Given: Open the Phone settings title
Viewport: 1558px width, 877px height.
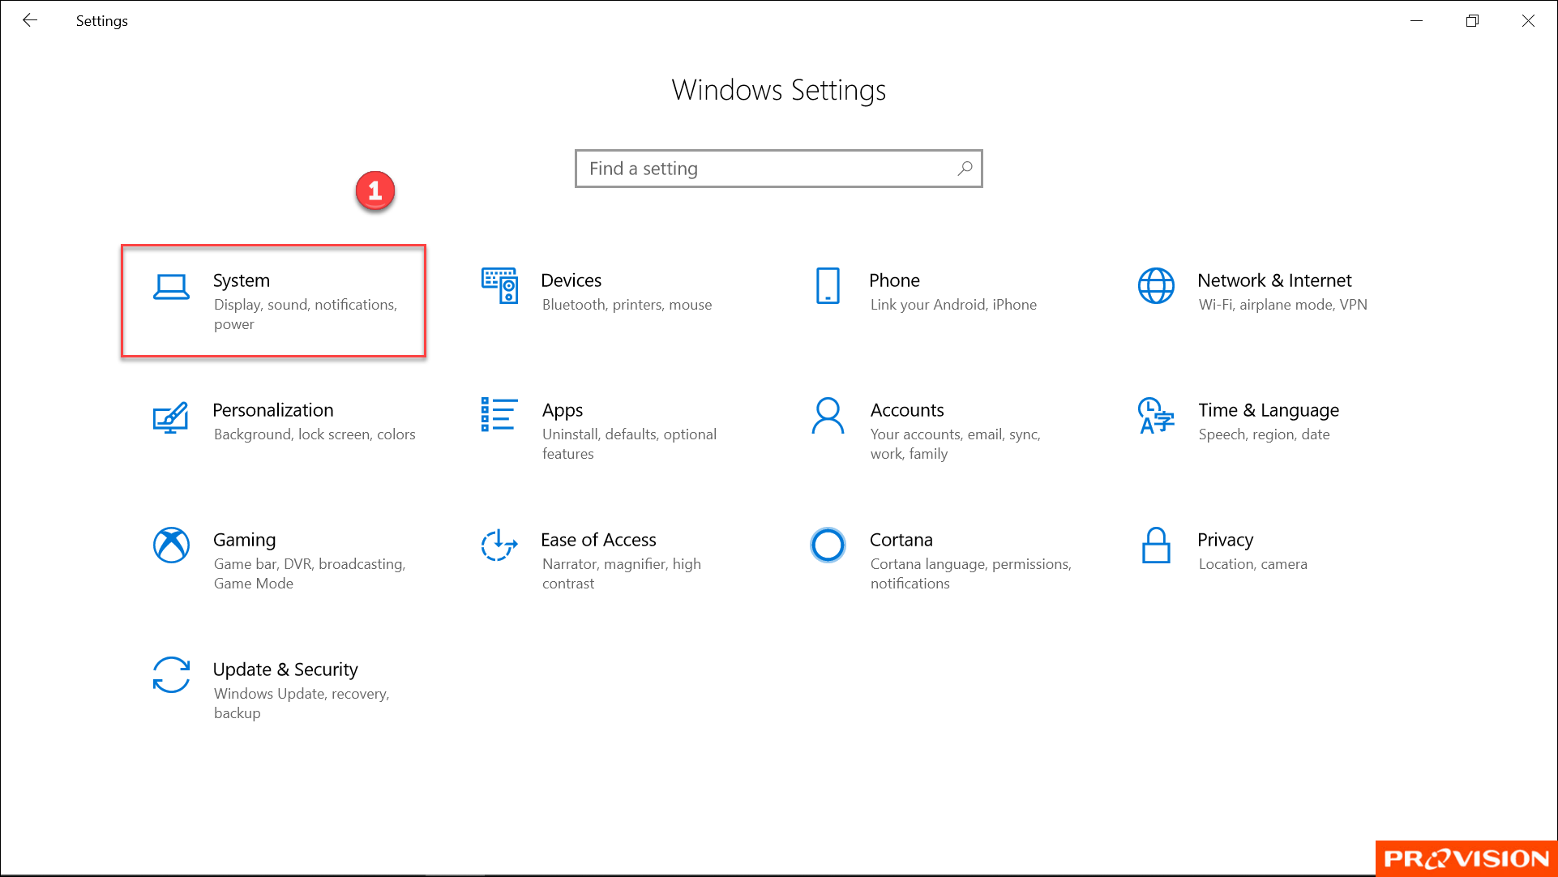Looking at the screenshot, I should (895, 280).
